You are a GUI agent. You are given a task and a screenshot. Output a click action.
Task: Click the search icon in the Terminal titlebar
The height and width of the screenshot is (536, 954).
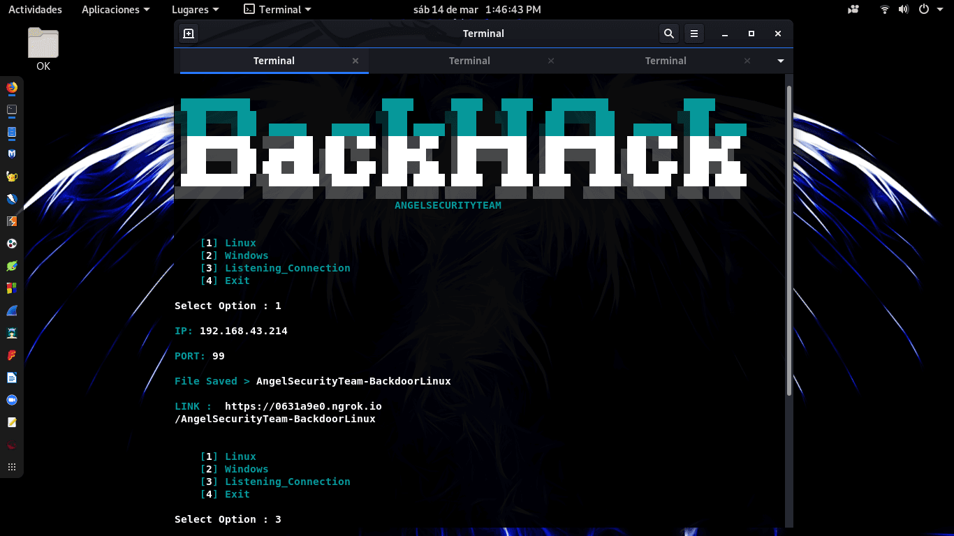(668, 33)
